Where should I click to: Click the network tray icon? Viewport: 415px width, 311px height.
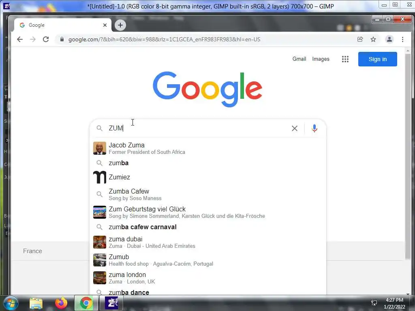tap(374, 303)
